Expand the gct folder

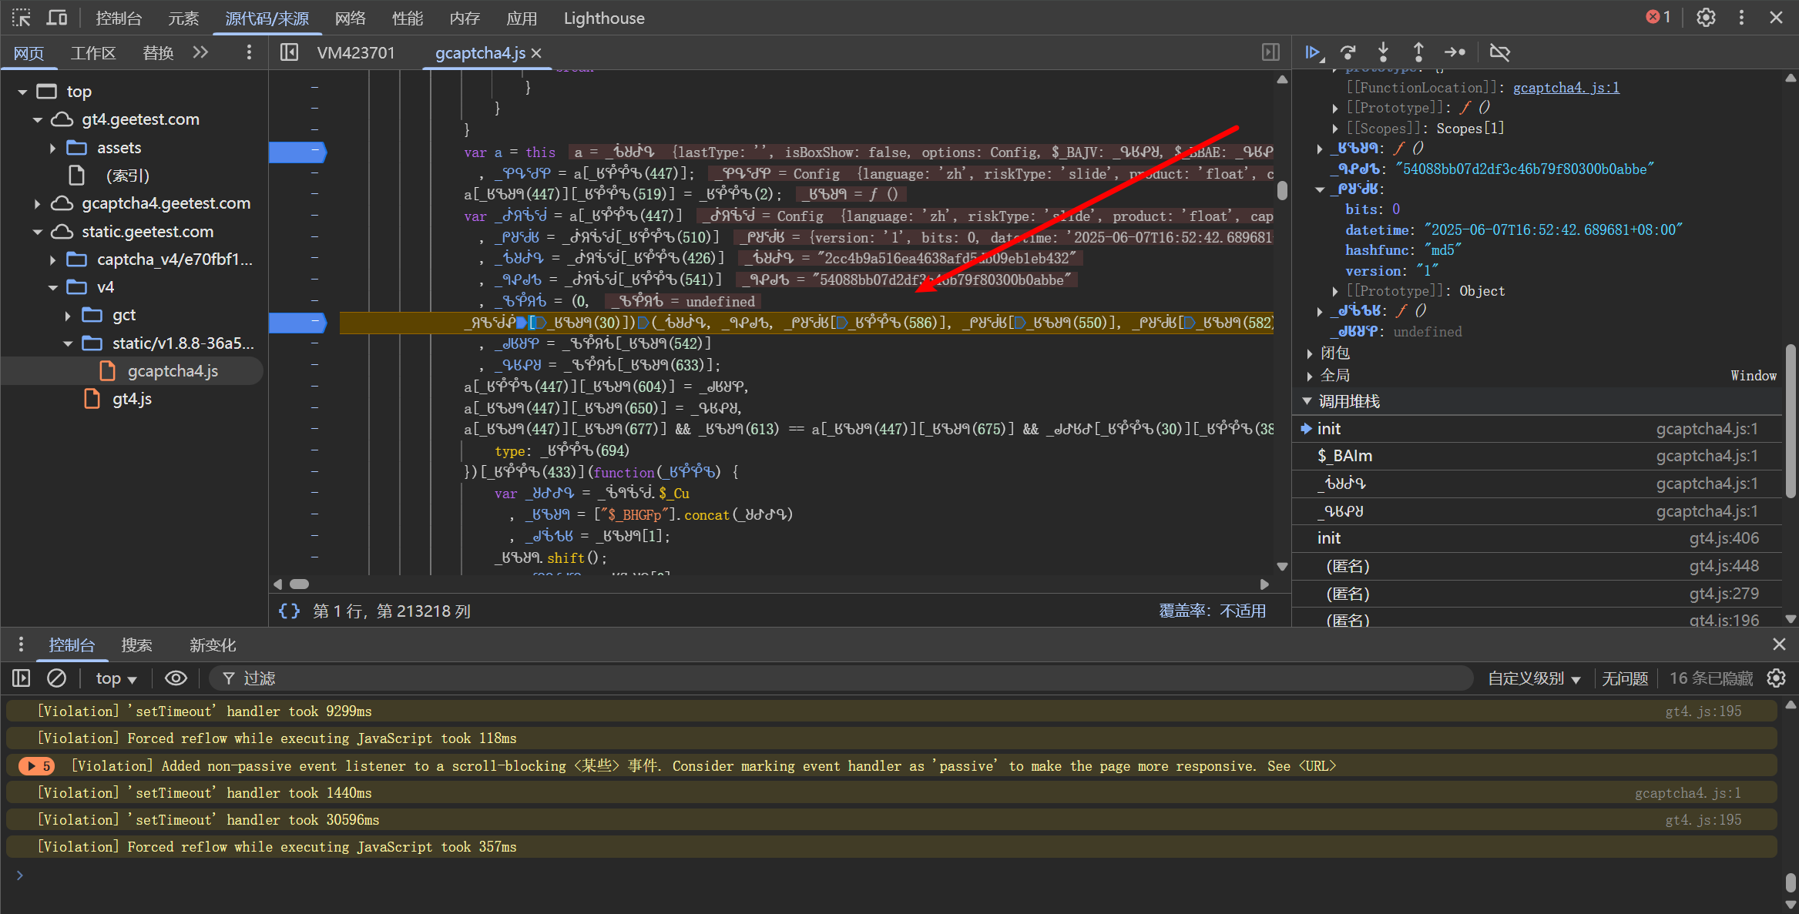click(x=68, y=316)
